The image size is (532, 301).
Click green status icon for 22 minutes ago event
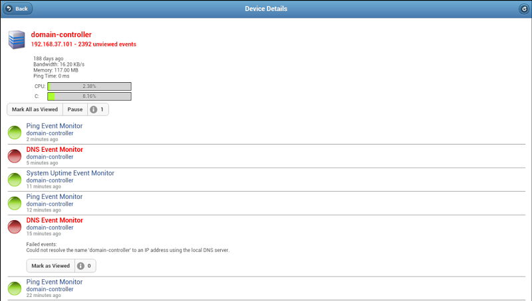15,288
